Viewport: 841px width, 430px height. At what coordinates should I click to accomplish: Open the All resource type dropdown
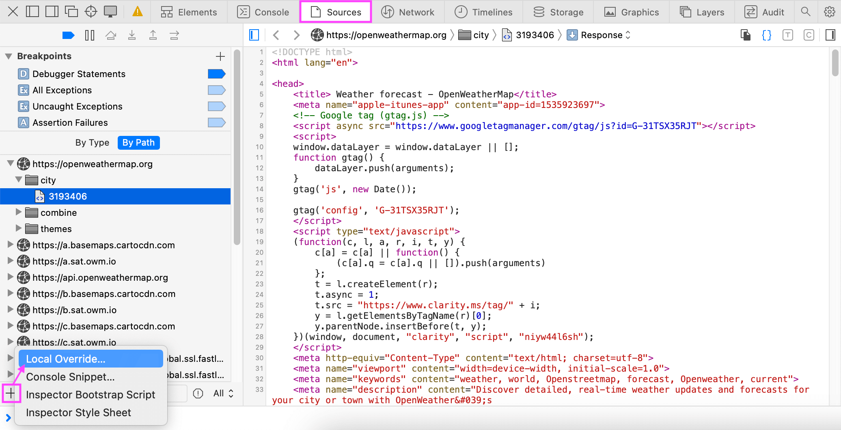(223, 393)
